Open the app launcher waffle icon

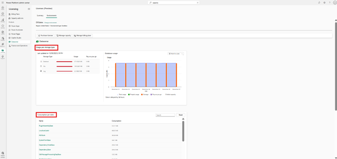(3, 3)
